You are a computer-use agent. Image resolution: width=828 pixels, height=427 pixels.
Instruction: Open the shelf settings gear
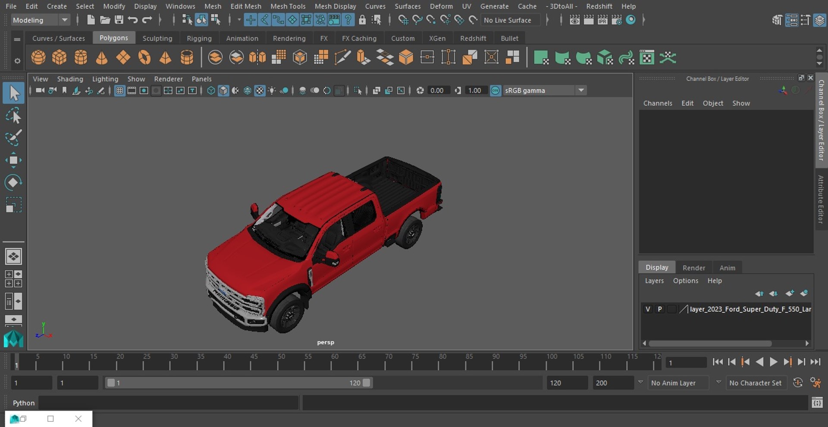[x=17, y=61]
